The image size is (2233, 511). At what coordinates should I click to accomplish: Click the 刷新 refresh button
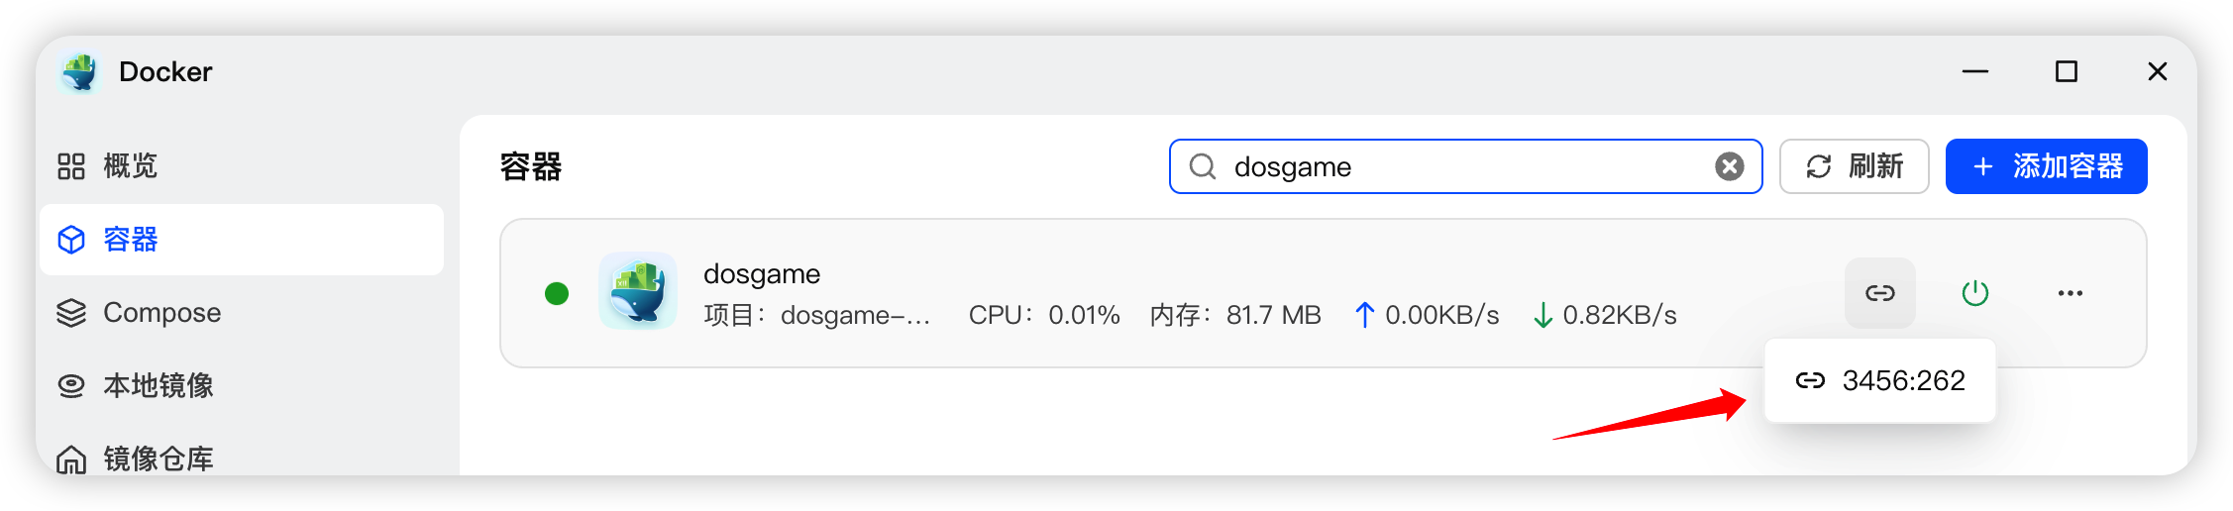[x=1854, y=166]
